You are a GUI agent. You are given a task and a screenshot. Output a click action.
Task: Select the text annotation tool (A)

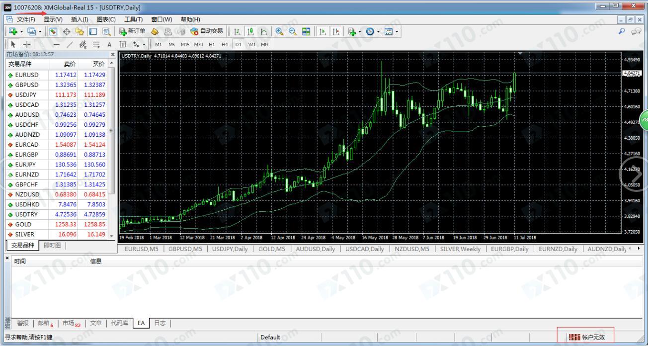point(109,44)
